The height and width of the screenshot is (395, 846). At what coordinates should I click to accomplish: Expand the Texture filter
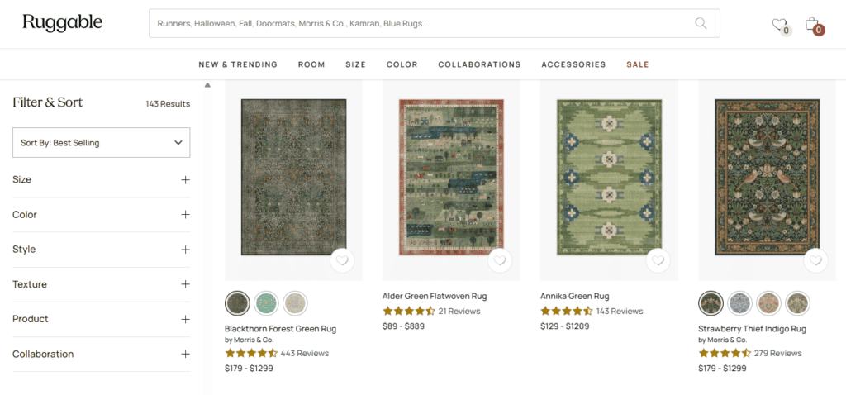tap(102, 284)
